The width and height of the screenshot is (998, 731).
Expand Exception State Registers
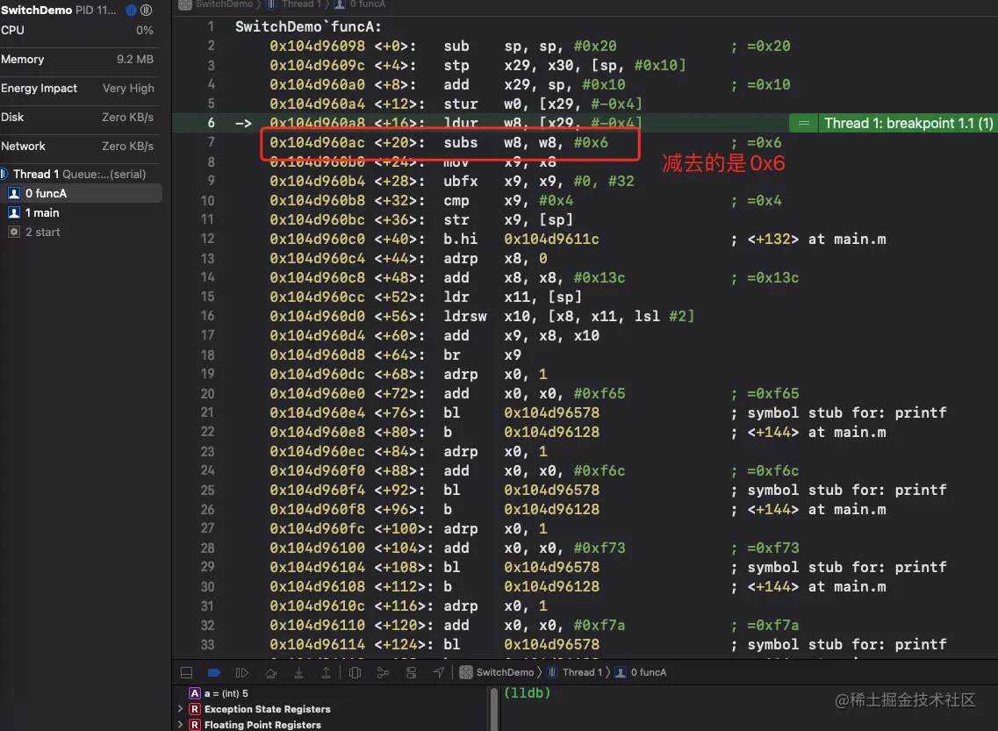180,709
